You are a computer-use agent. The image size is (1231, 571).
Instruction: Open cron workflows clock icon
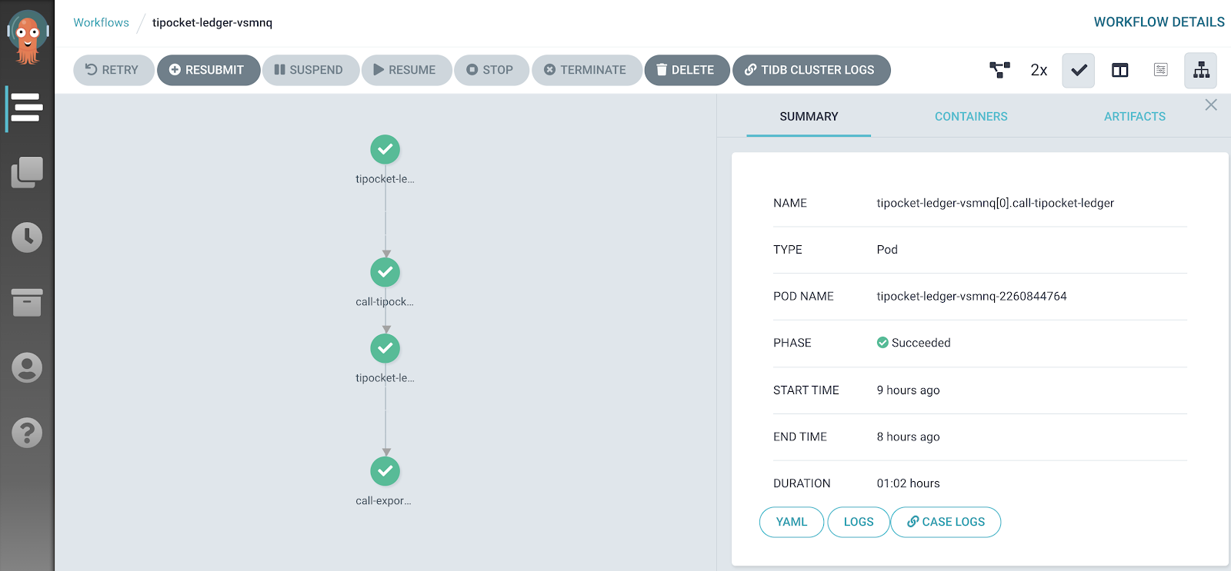[26, 237]
